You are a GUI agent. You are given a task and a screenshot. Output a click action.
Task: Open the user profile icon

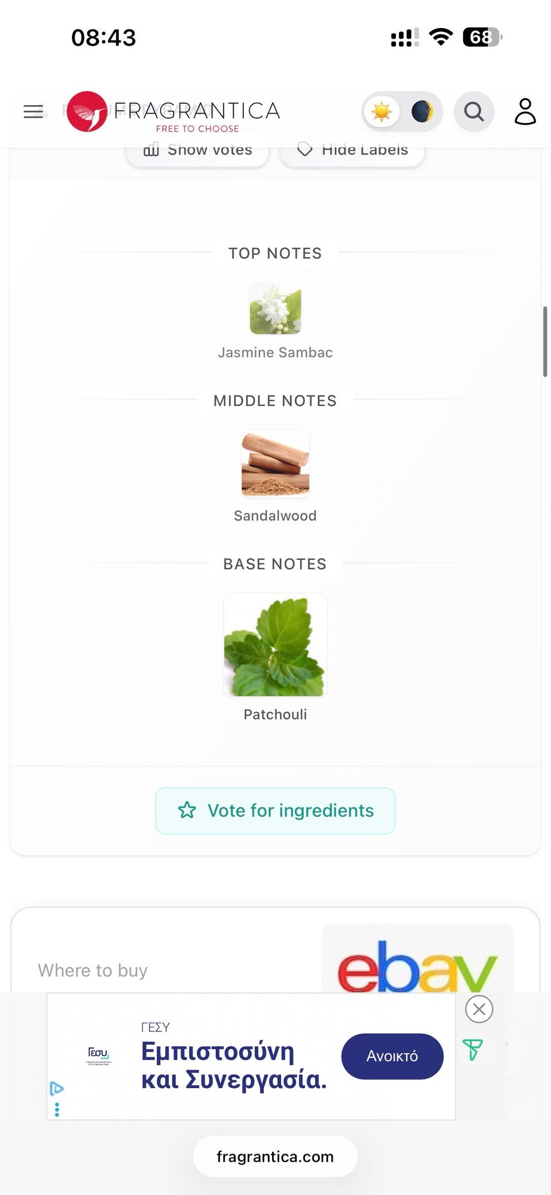point(525,111)
